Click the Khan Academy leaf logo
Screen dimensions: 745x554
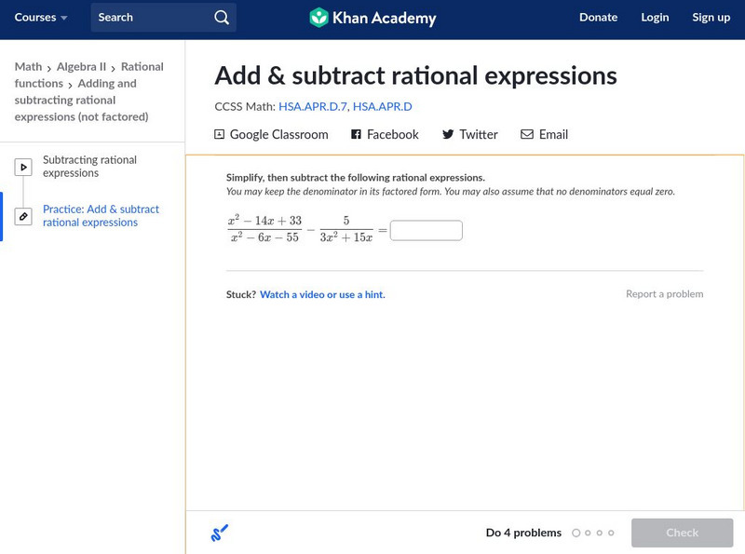pos(319,18)
